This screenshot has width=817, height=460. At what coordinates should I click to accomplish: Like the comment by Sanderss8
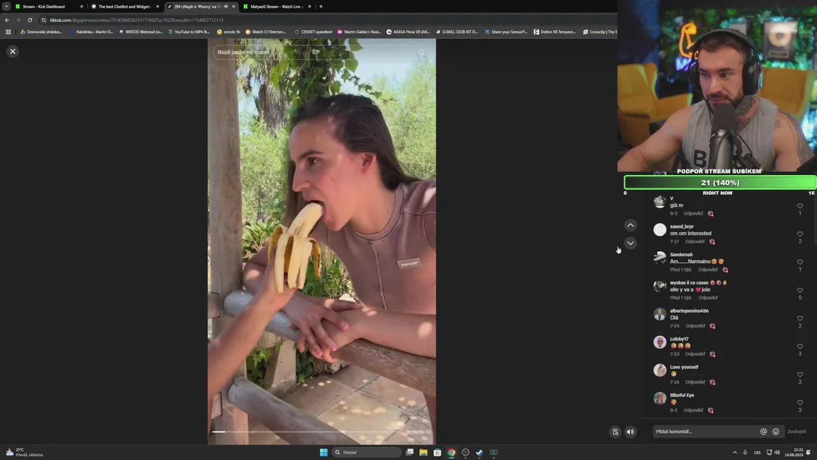click(x=800, y=262)
